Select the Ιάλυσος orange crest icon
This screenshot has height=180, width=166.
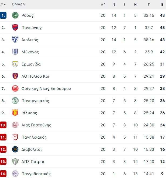click(15, 113)
